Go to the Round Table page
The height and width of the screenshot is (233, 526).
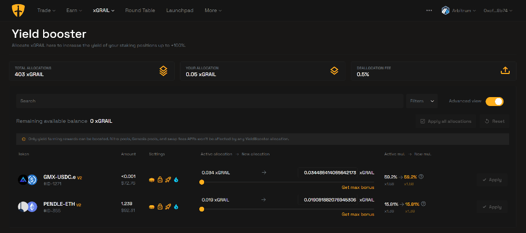point(140,10)
